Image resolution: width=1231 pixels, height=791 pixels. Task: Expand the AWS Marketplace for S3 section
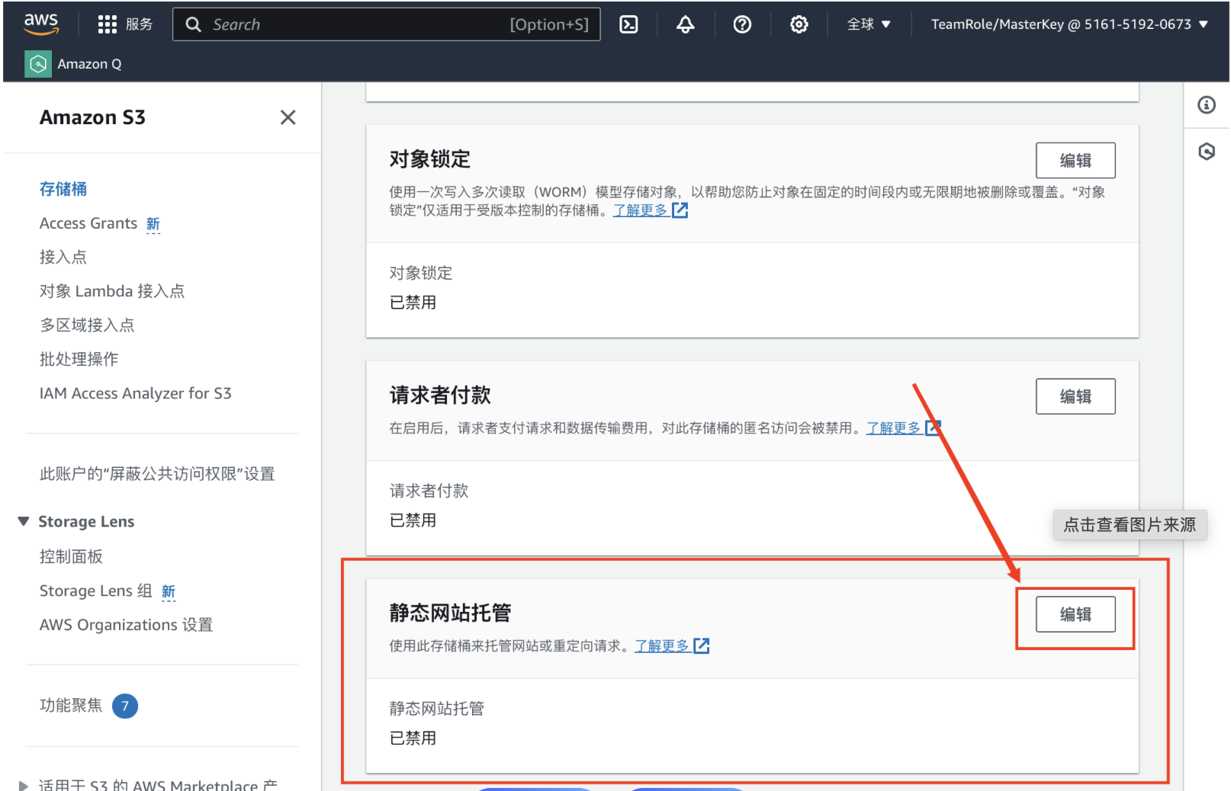pyautogui.click(x=24, y=785)
